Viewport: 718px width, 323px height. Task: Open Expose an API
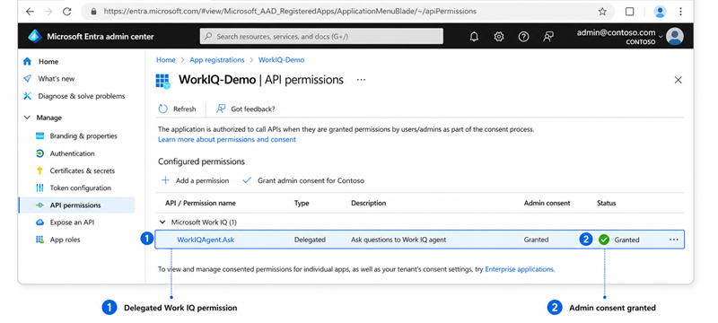72,223
